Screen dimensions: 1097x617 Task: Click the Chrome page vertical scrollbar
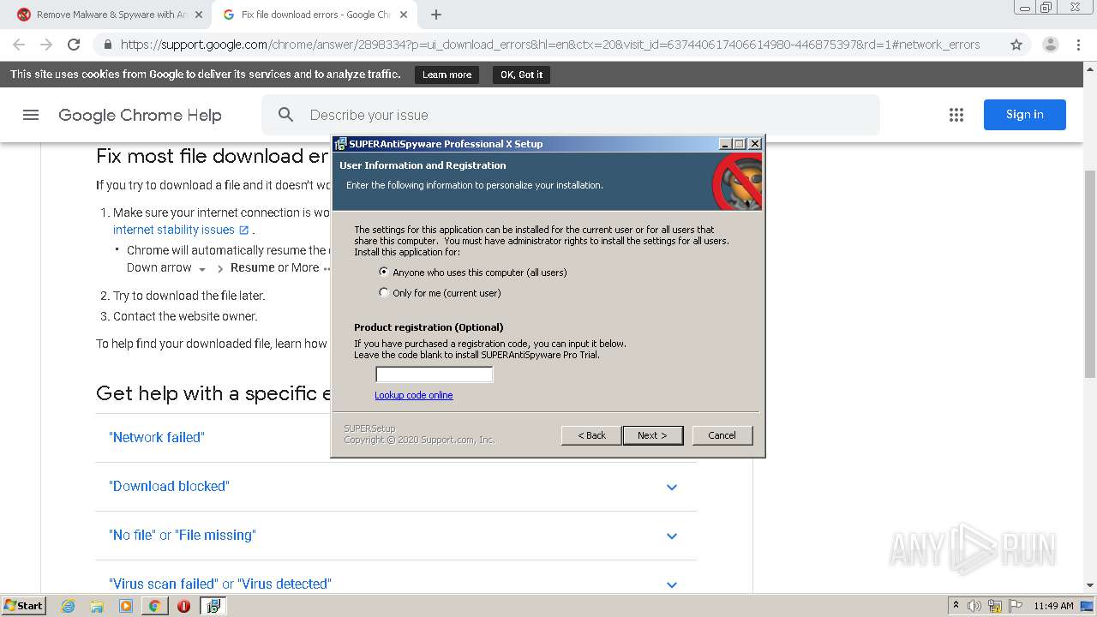[x=1090, y=274]
